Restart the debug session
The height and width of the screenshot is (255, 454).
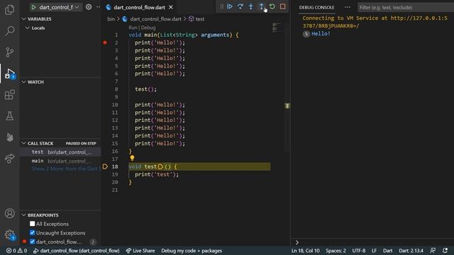(x=272, y=6)
